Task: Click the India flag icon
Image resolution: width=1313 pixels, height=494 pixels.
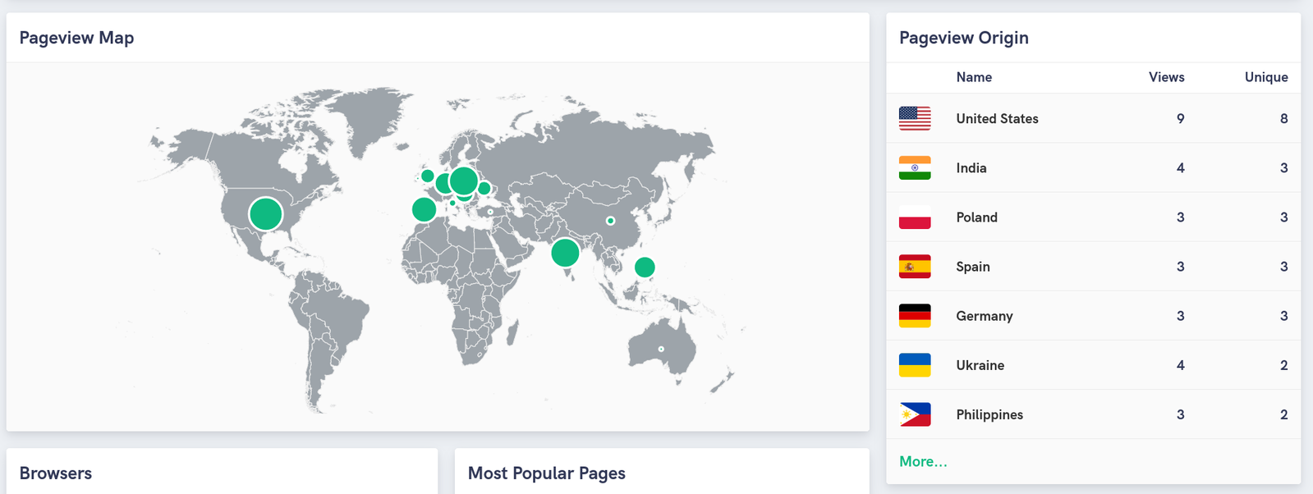Action: click(915, 167)
